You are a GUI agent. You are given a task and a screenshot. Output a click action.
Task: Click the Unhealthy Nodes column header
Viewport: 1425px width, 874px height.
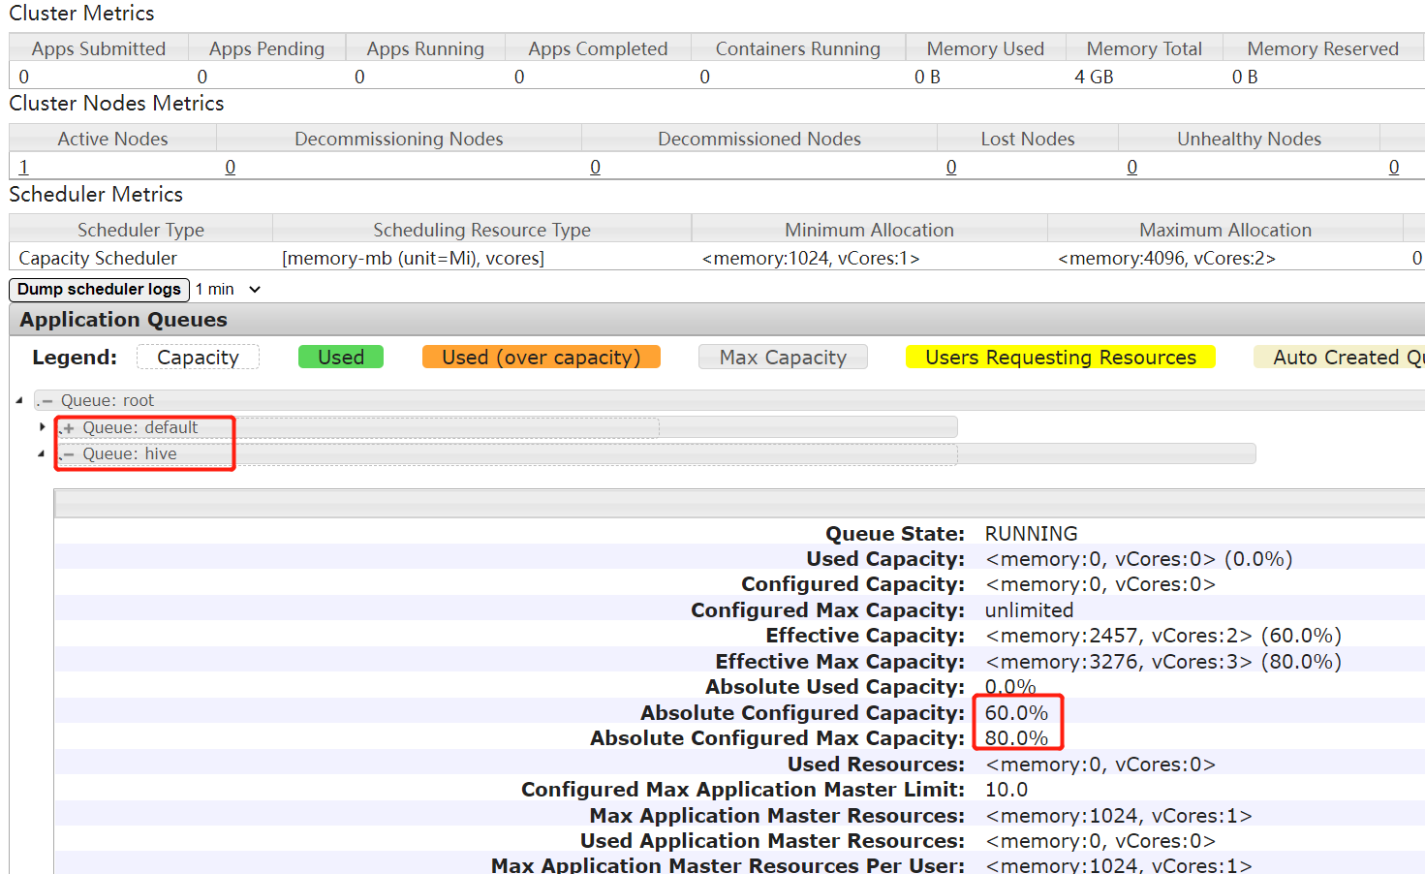pos(1249,139)
